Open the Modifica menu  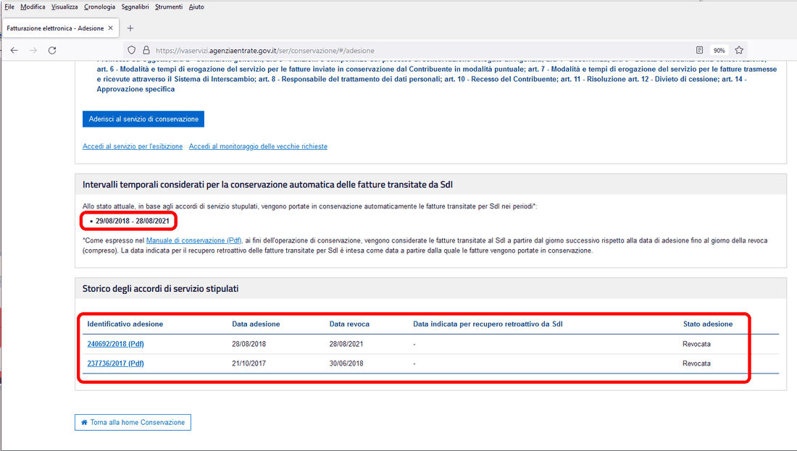pyautogui.click(x=33, y=7)
